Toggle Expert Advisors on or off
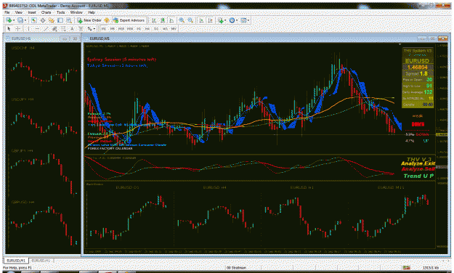Screen dimensions: 454x273 [x=129, y=20]
